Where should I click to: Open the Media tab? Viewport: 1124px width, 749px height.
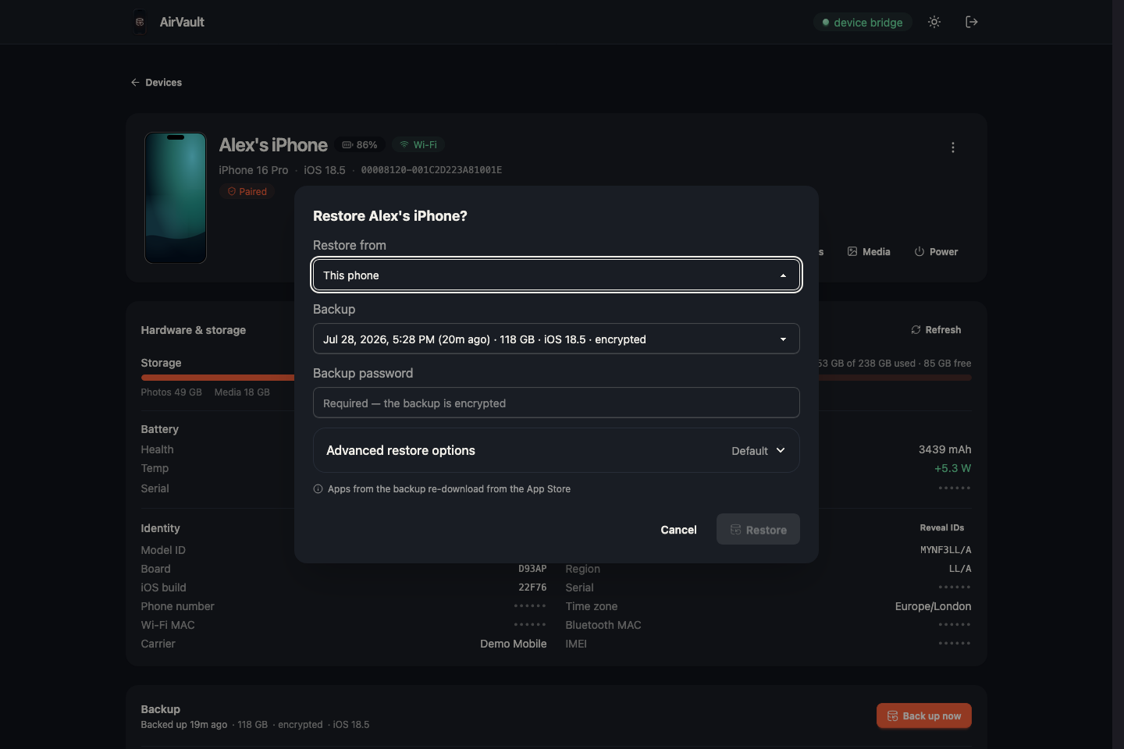869,252
